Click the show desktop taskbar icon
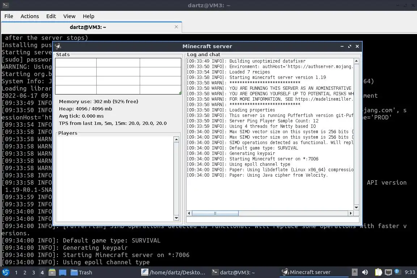417x278 pixels. click(63, 273)
